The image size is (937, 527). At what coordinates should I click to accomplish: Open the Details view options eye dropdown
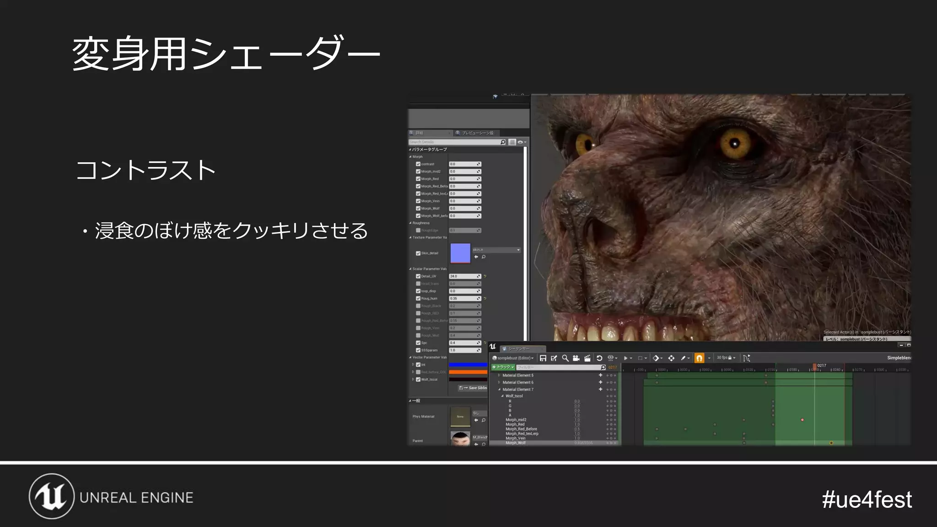pyautogui.click(x=522, y=142)
